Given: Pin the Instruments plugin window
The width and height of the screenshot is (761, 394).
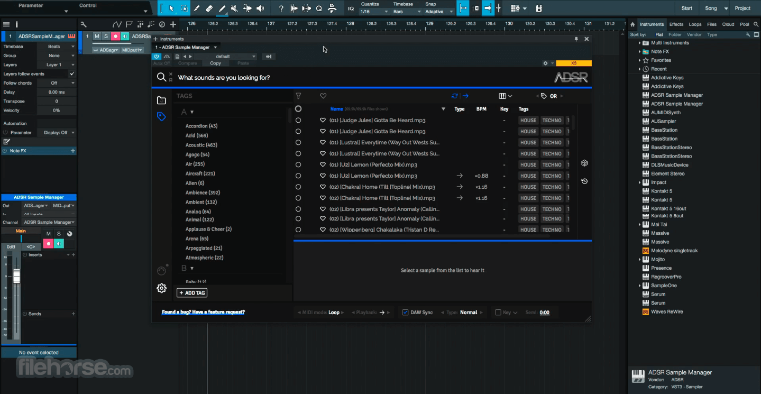Looking at the screenshot, I should (576, 39).
